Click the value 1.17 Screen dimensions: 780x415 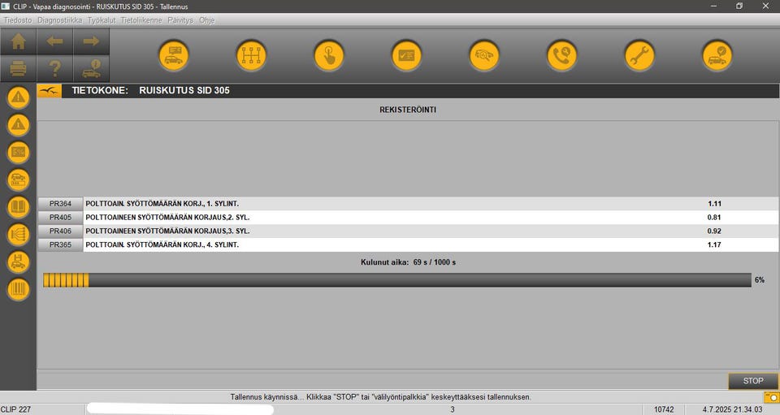pos(714,244)
